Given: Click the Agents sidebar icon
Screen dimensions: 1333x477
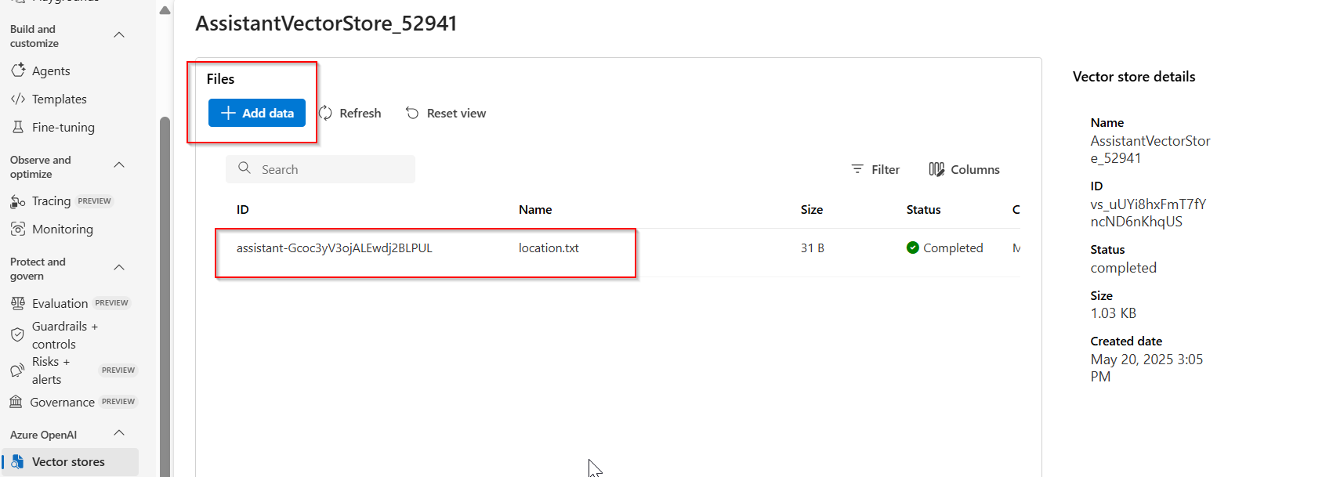Looking at the screenshot, I should pos(18,70).
